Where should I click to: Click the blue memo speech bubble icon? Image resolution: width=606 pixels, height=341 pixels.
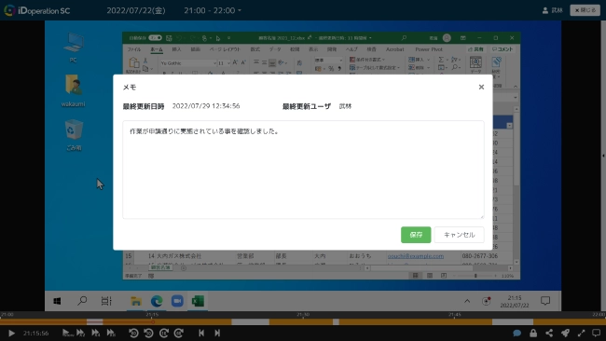point(516,333)
